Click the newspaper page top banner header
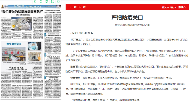The height and width of the screenshot is (103, 191). (x=31, y=7)
